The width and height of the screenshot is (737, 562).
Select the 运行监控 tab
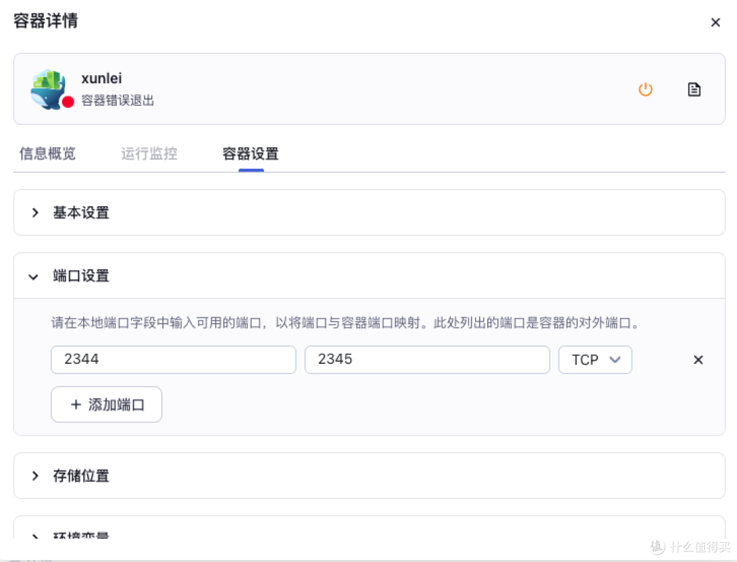pyautogui.click(x=149, y=154)
